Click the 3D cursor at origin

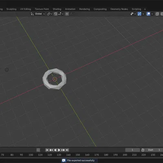55,79
